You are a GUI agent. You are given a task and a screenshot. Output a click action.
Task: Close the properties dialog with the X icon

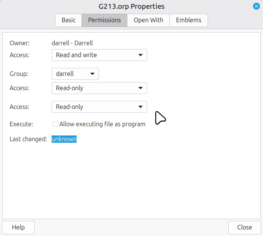tap(256, 6)
